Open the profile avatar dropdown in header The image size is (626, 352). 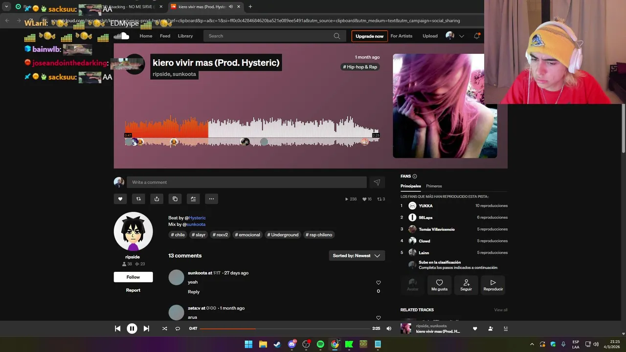tap(455, 36)
